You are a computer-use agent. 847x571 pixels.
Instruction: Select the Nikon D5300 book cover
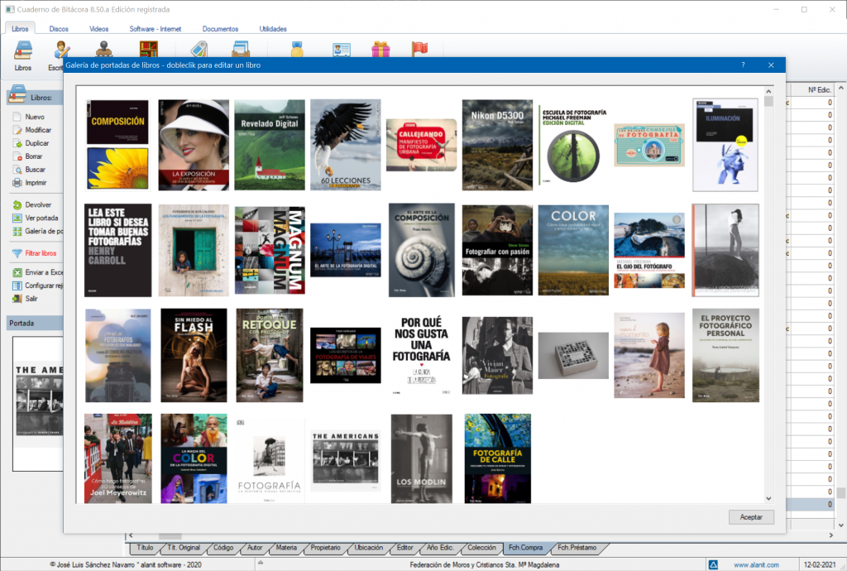(497, 145)
